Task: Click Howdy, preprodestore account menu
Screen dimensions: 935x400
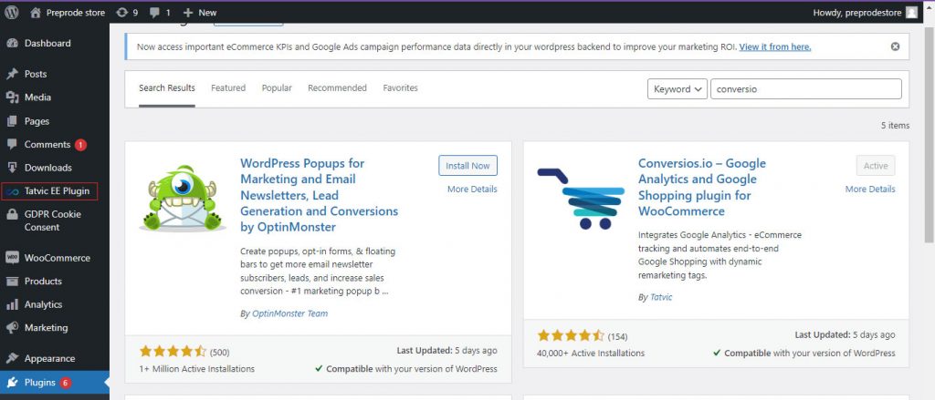Action: 865,13
